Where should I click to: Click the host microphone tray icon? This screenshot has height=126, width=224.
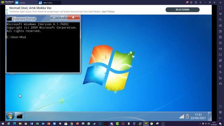tap(203, 124)
